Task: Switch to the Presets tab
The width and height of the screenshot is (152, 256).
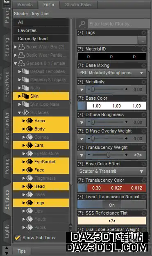Action: pyautogui.click(x=25, y=5)
